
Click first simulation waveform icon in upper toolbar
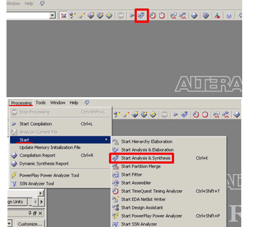(x=174, y=15)
